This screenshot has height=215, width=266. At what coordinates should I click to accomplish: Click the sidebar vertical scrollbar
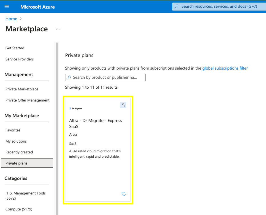(57, 129)
